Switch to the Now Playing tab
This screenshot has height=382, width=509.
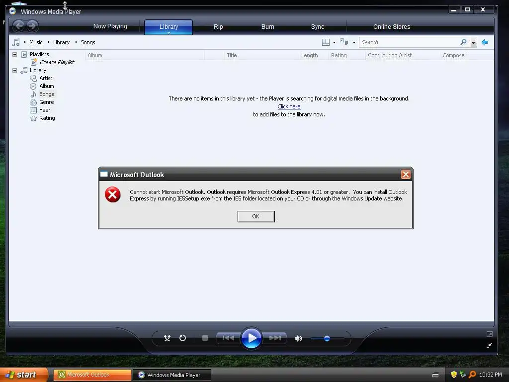(110, 26)
